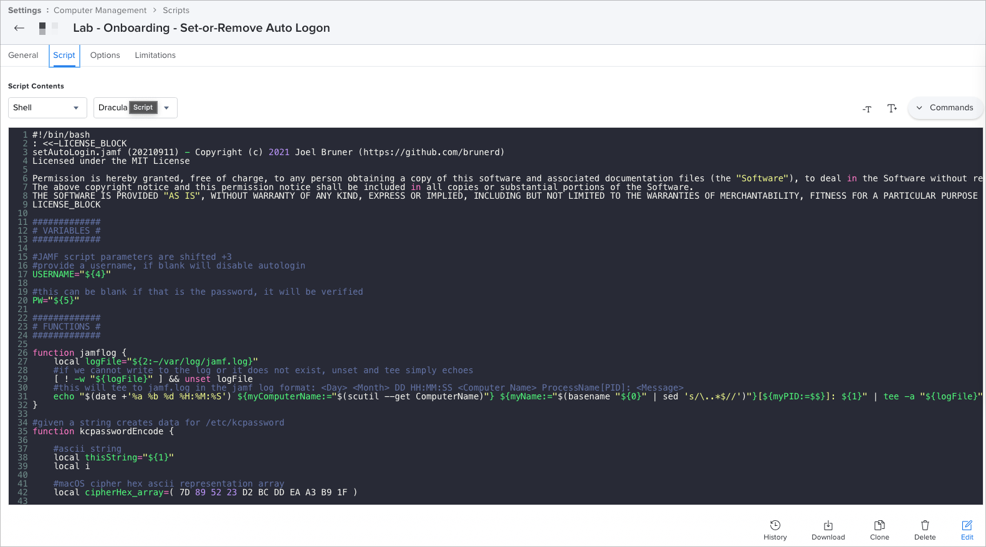
Task: Click line number 26 in gutter
Action: (x=22, y=353)
